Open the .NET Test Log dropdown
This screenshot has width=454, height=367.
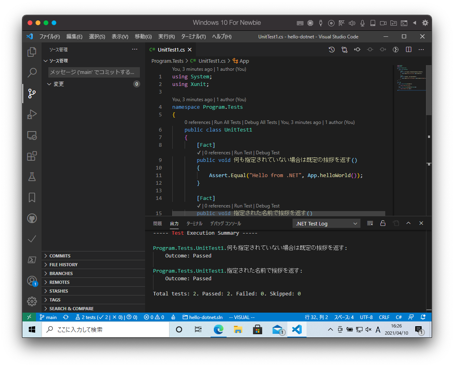(x=327, y=223)
